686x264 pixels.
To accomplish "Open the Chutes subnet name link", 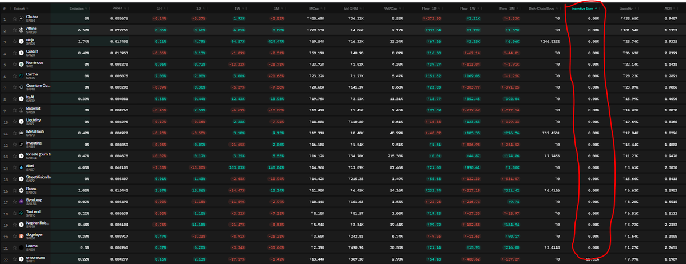I will pos(32,17).
